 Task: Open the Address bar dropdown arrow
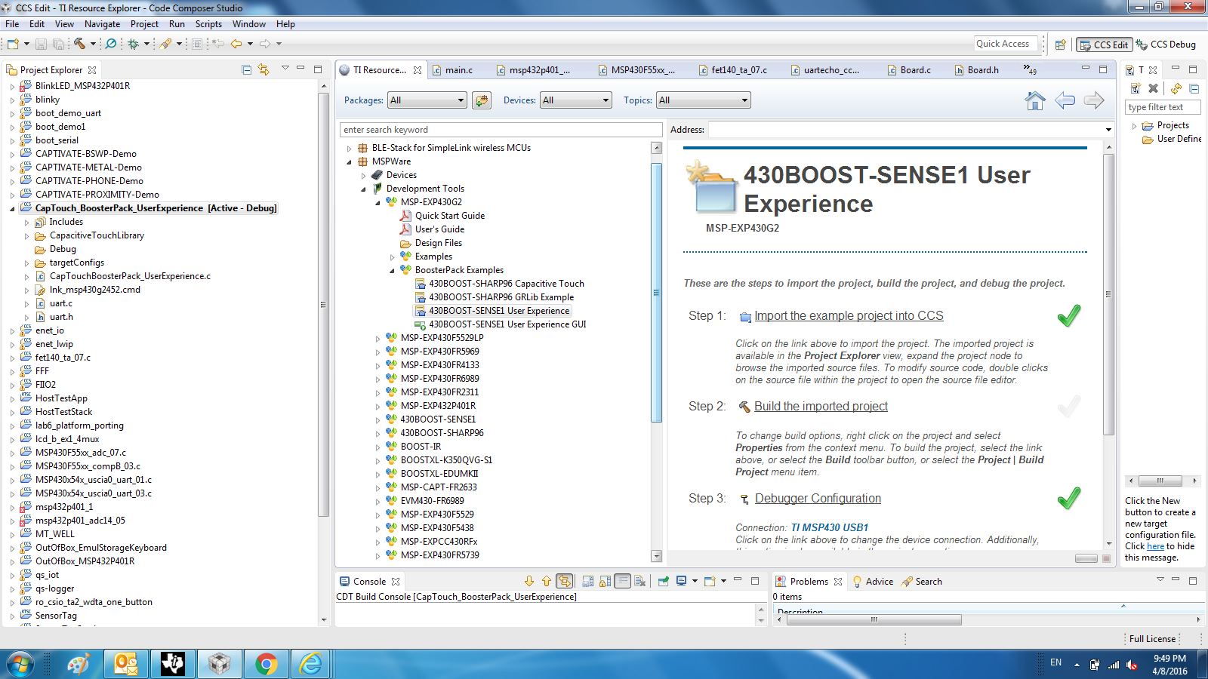tap(1108, 130)
